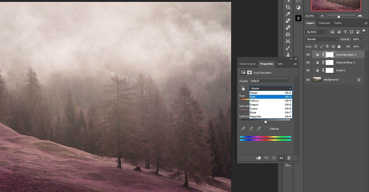This screenshot has width=369, height=192.
Task: Lock artboard nesting
Action: point(333,46)
